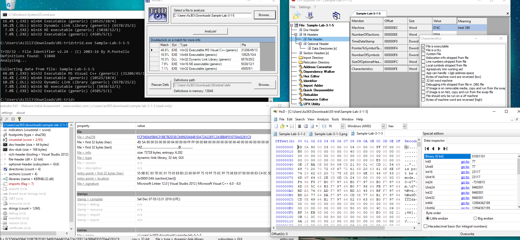Open the hex offset base dropdown

pos(405,126)
